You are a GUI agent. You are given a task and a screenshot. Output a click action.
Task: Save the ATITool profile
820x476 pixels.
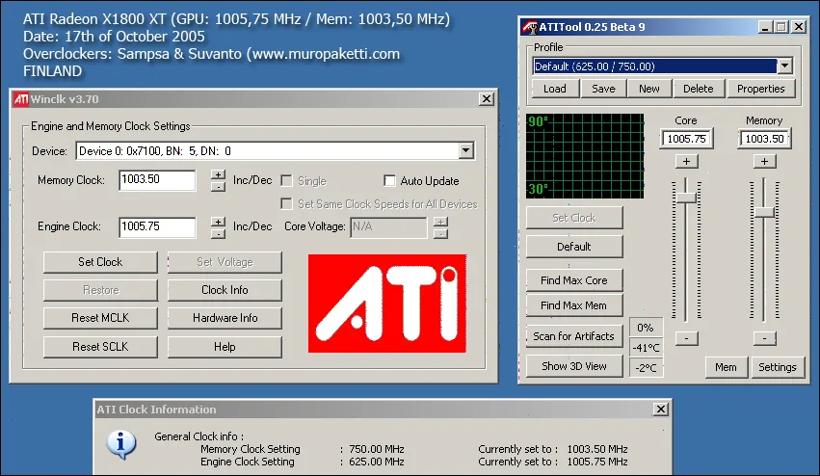coord(603,89)
